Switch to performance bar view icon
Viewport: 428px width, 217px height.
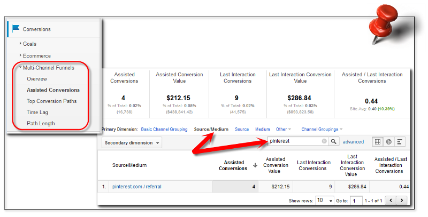tap(400, 142)
